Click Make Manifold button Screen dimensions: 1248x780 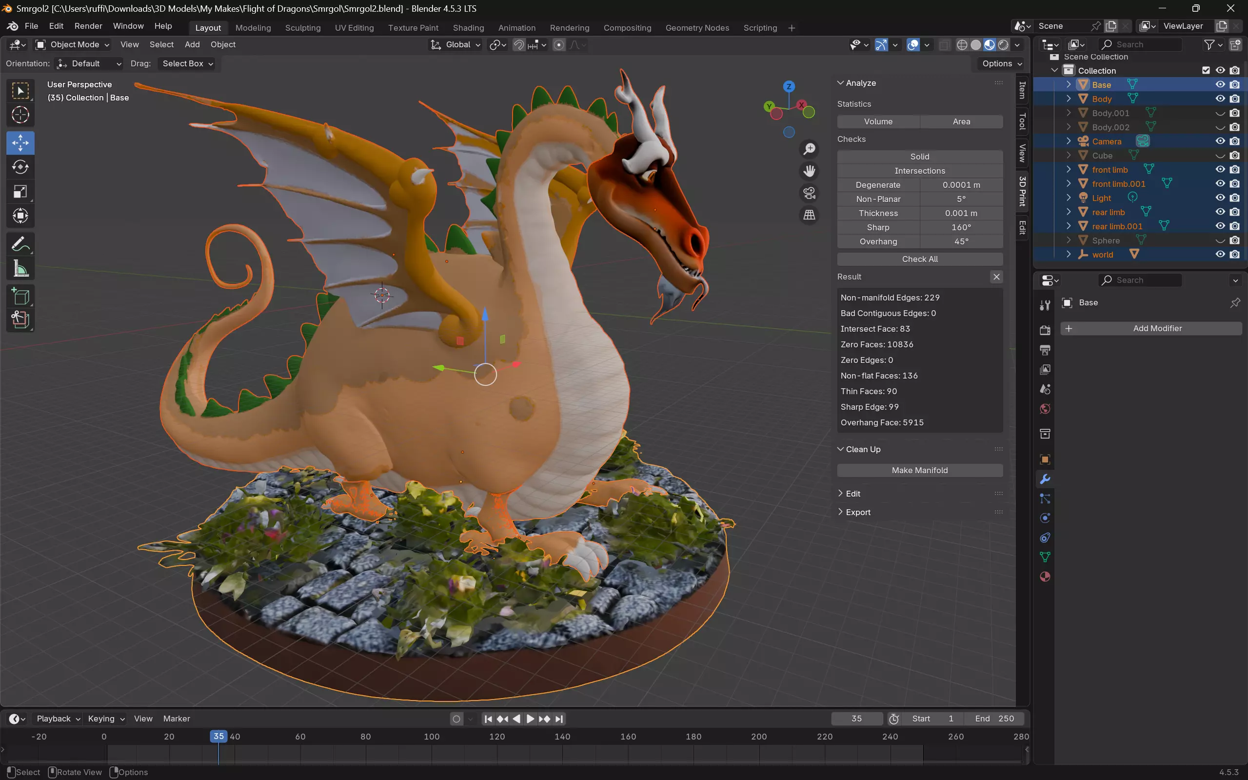tap(919, 470)
